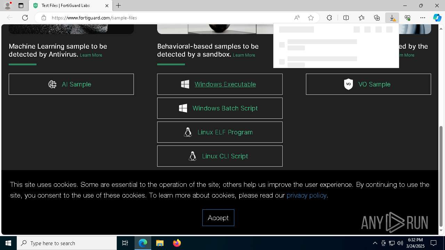Open Task View in taskbar
The height and width of the screenshot is (250, 445).
(x=125, y=243)
